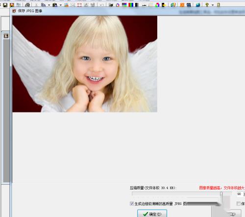Expand the dropdown arrow next to lightbulb
The image size is (245, 217).
[x=213, y=5]
